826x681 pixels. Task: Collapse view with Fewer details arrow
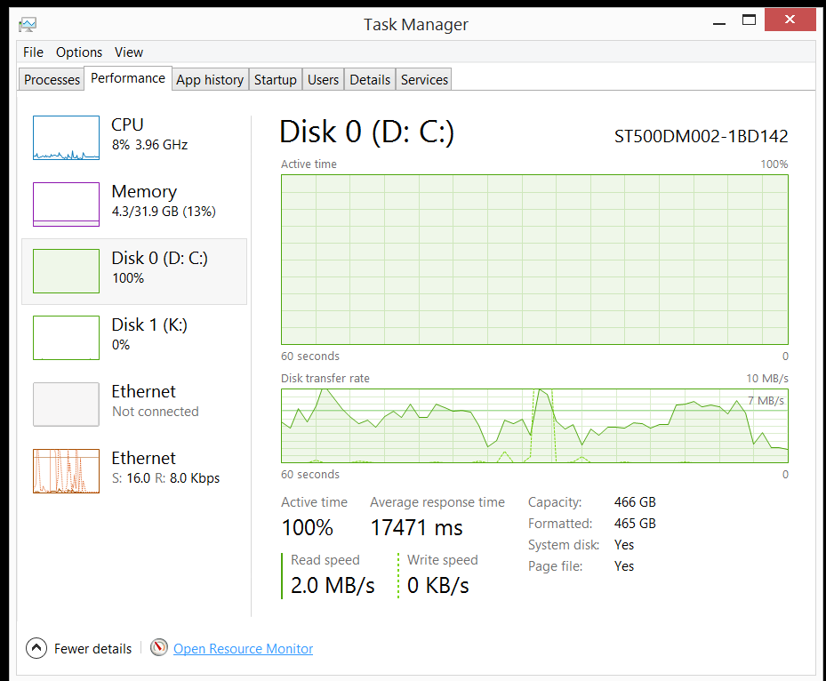pos(36,648)
